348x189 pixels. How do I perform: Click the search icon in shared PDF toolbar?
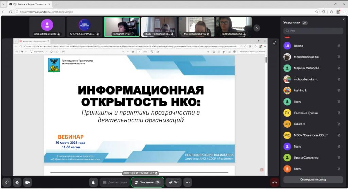[x=208, y=52]
